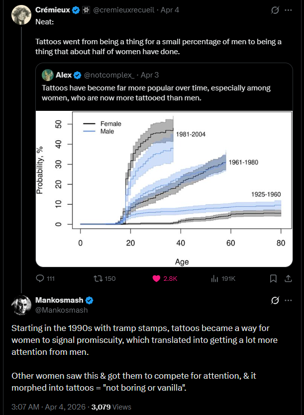Viewport: 304px width, 415px height.
Task: Open the @Mankosmash handle link
Action: [62, 310]
